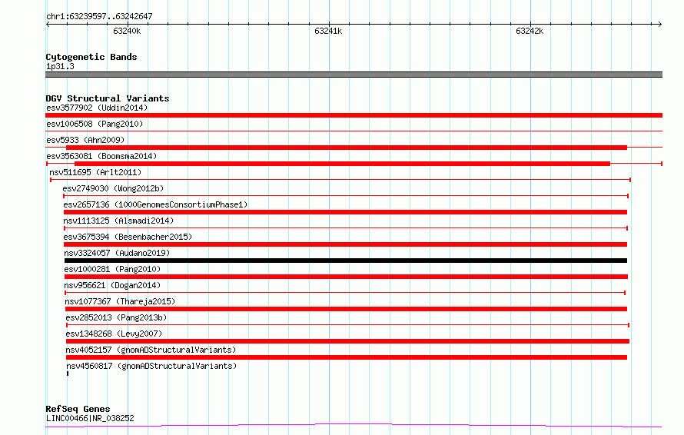Open nsv1113125 (Alsmadi2014) variant label

point(118,221)
